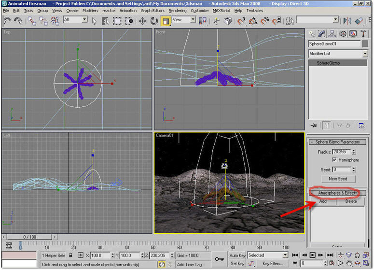Viewport: 374px width, 270px height.
Task: Open the Graph Editors menu
Action: click(152, 11)
